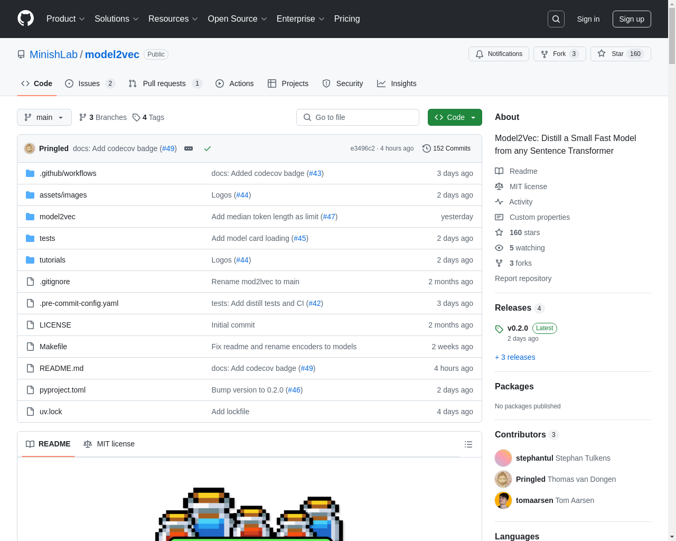676x541 pixels.
Task: Open the README outline list icon
Action: (468, 444)
